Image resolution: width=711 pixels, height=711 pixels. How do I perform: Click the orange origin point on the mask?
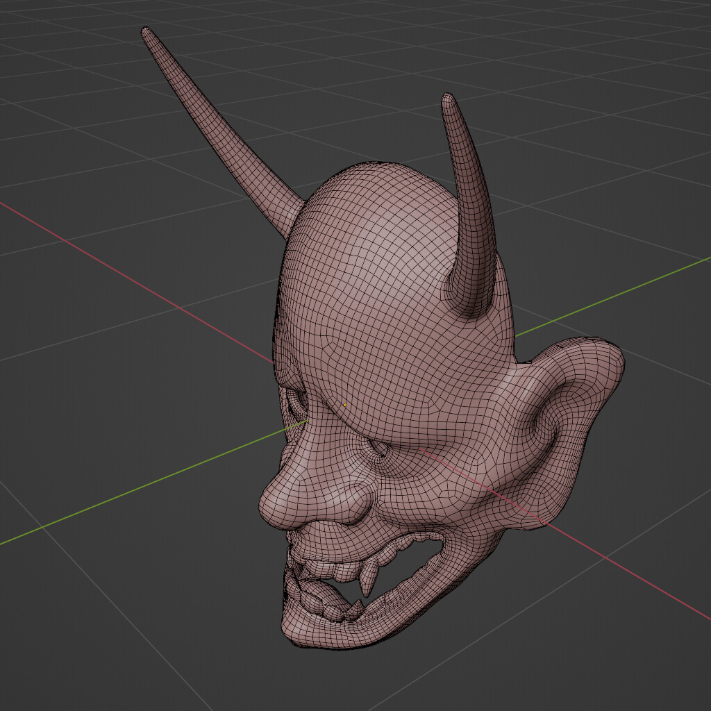coord(345,405)
